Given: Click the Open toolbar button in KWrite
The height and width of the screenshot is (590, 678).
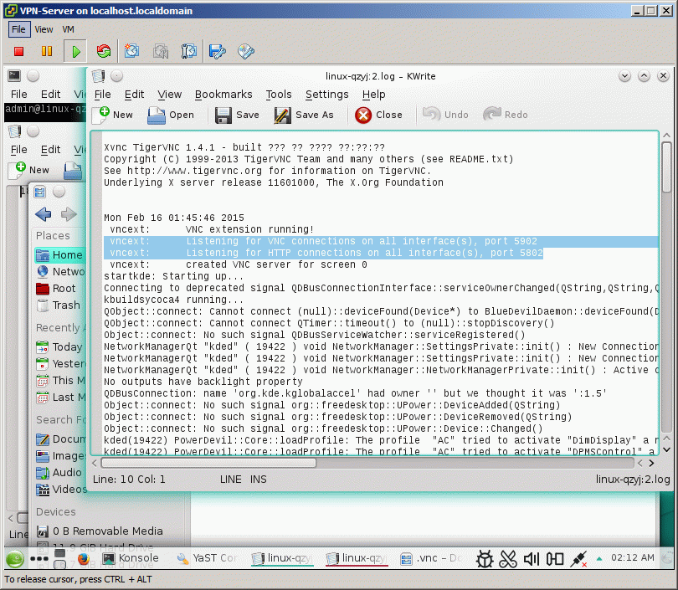Looking at the screenshot, I should tap(171, 115).
